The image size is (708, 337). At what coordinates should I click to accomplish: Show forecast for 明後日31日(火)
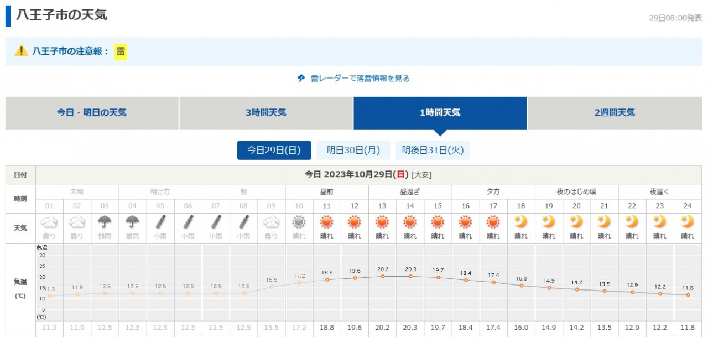(432, 150)
